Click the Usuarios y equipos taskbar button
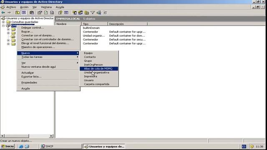 tap(104, 146)
